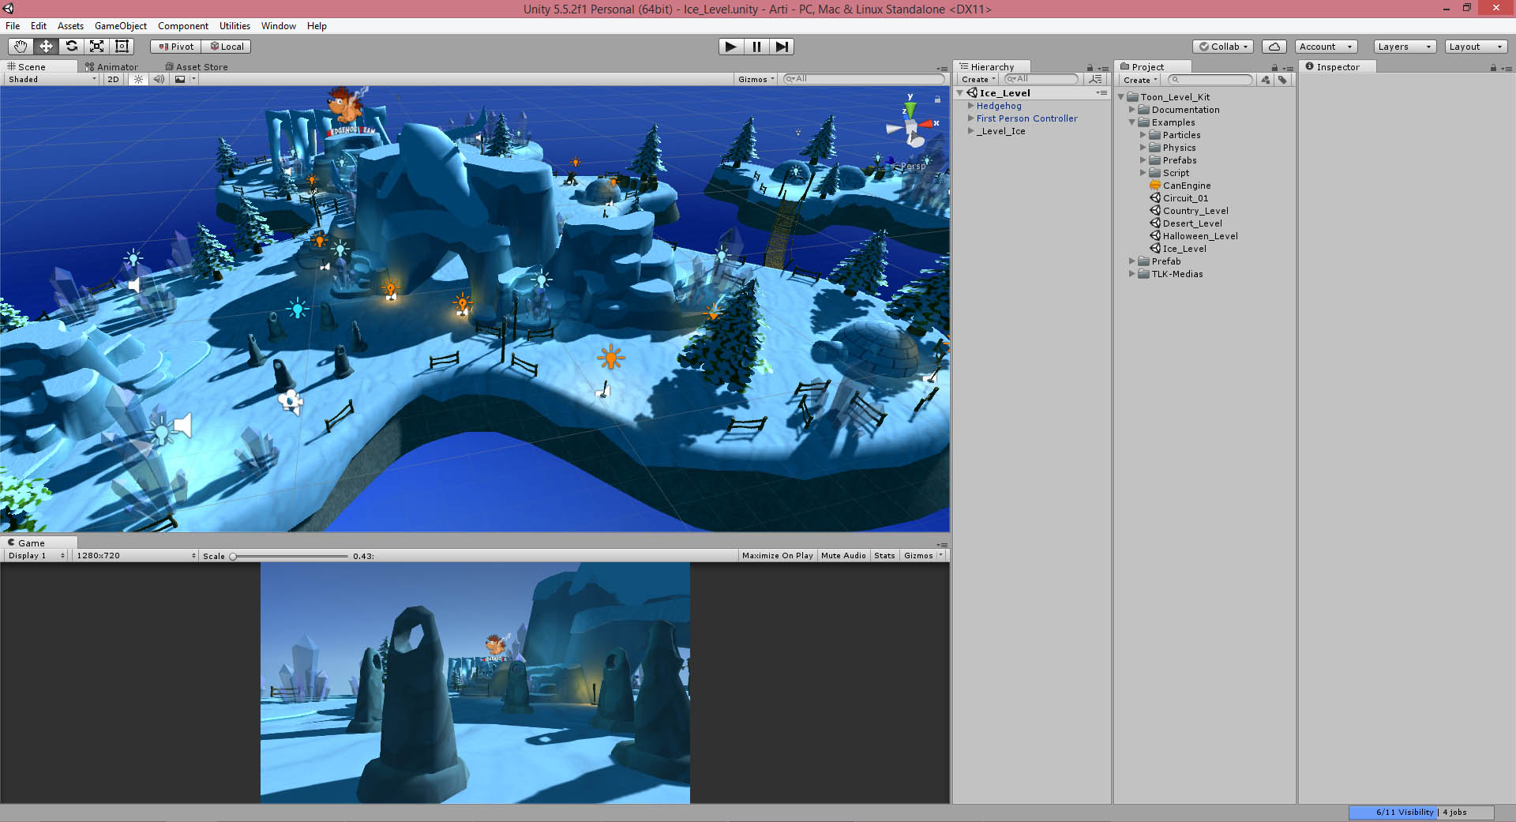The image size is (1516, 822).
Task: Select the large orange light gizmo in scene
Action: (610, 358)
